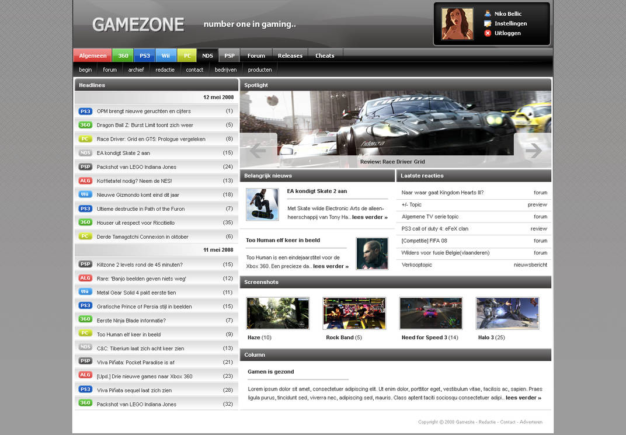
Task: Click PS3 badge beside Path of the Furon
Action: 85,208
